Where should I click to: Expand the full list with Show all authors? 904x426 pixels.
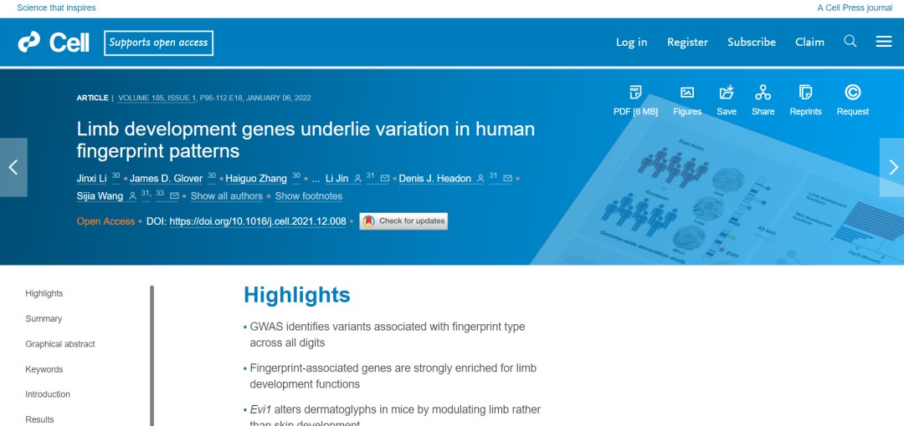(x=226, y=196)
